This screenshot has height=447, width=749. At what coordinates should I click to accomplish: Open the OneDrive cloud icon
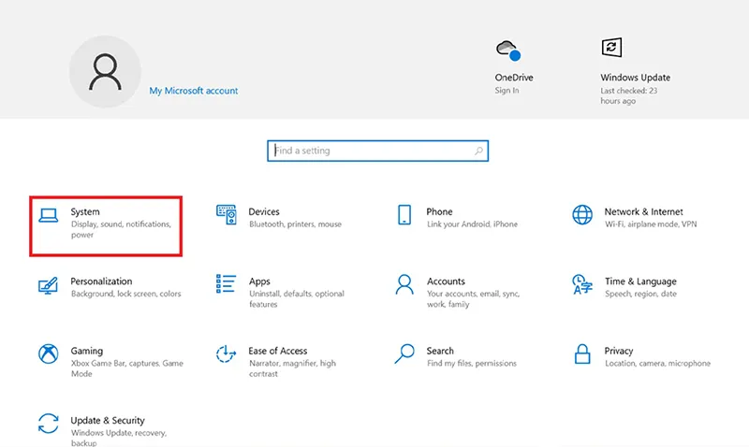[508, 50]
